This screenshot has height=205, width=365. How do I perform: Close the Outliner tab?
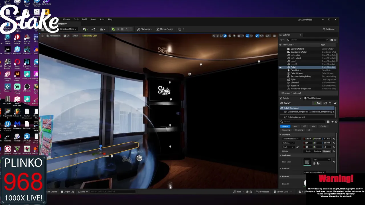point(300,35)
